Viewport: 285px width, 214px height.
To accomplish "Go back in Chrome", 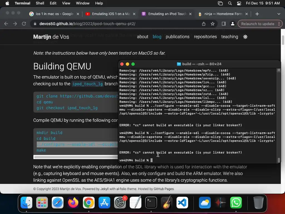I will (6, 24).
